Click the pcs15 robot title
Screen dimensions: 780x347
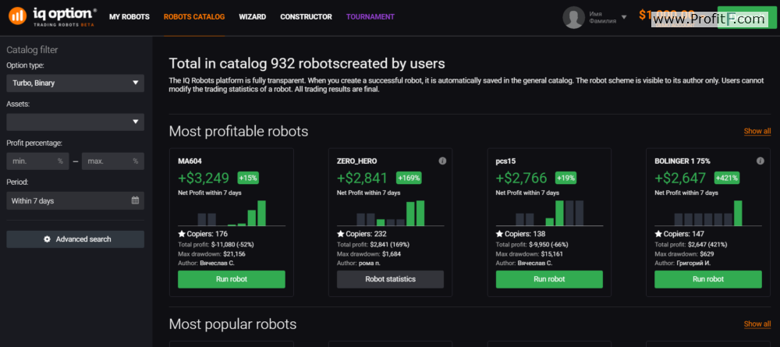pyautogui.click(x=505, y=161)
